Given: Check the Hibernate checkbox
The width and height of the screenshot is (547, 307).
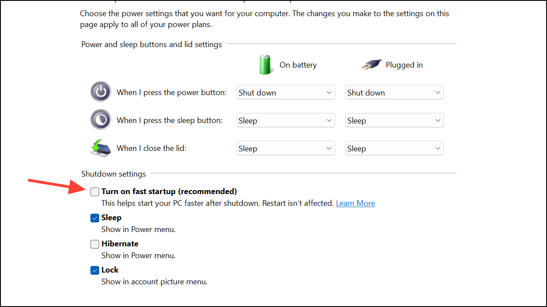Looking at the screenshot, I should (x=95, y=244).
